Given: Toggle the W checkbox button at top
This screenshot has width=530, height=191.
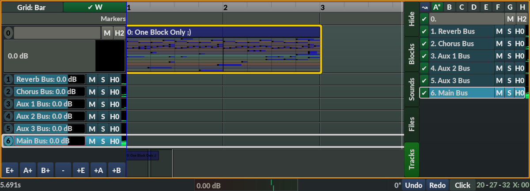Looking at the screenshot, I should 95,7.
